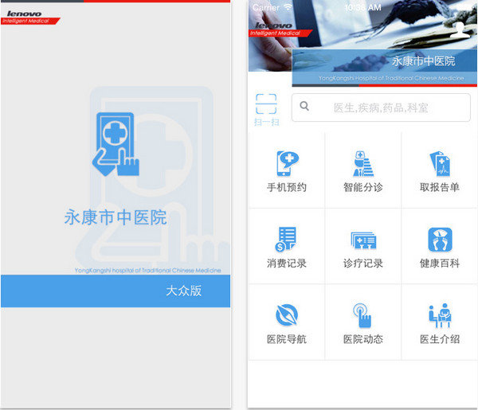This screenshot has height=410, width=478.
Task: Open 消费记录 spending records icon
Action: click(286, 239)
